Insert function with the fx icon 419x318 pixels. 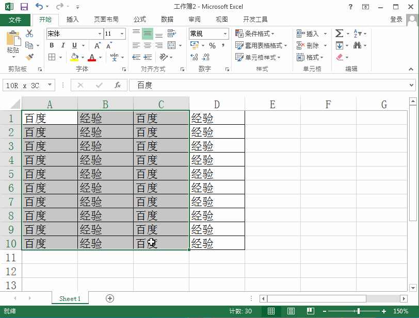[117, 85]
